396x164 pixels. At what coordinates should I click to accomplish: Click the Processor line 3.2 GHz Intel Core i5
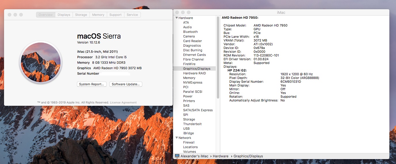click(x=102, y=57)
